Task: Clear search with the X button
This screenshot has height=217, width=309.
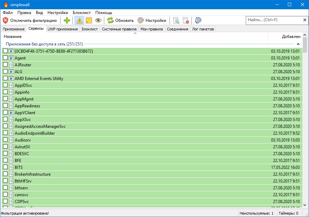Action: coord(305,20)
